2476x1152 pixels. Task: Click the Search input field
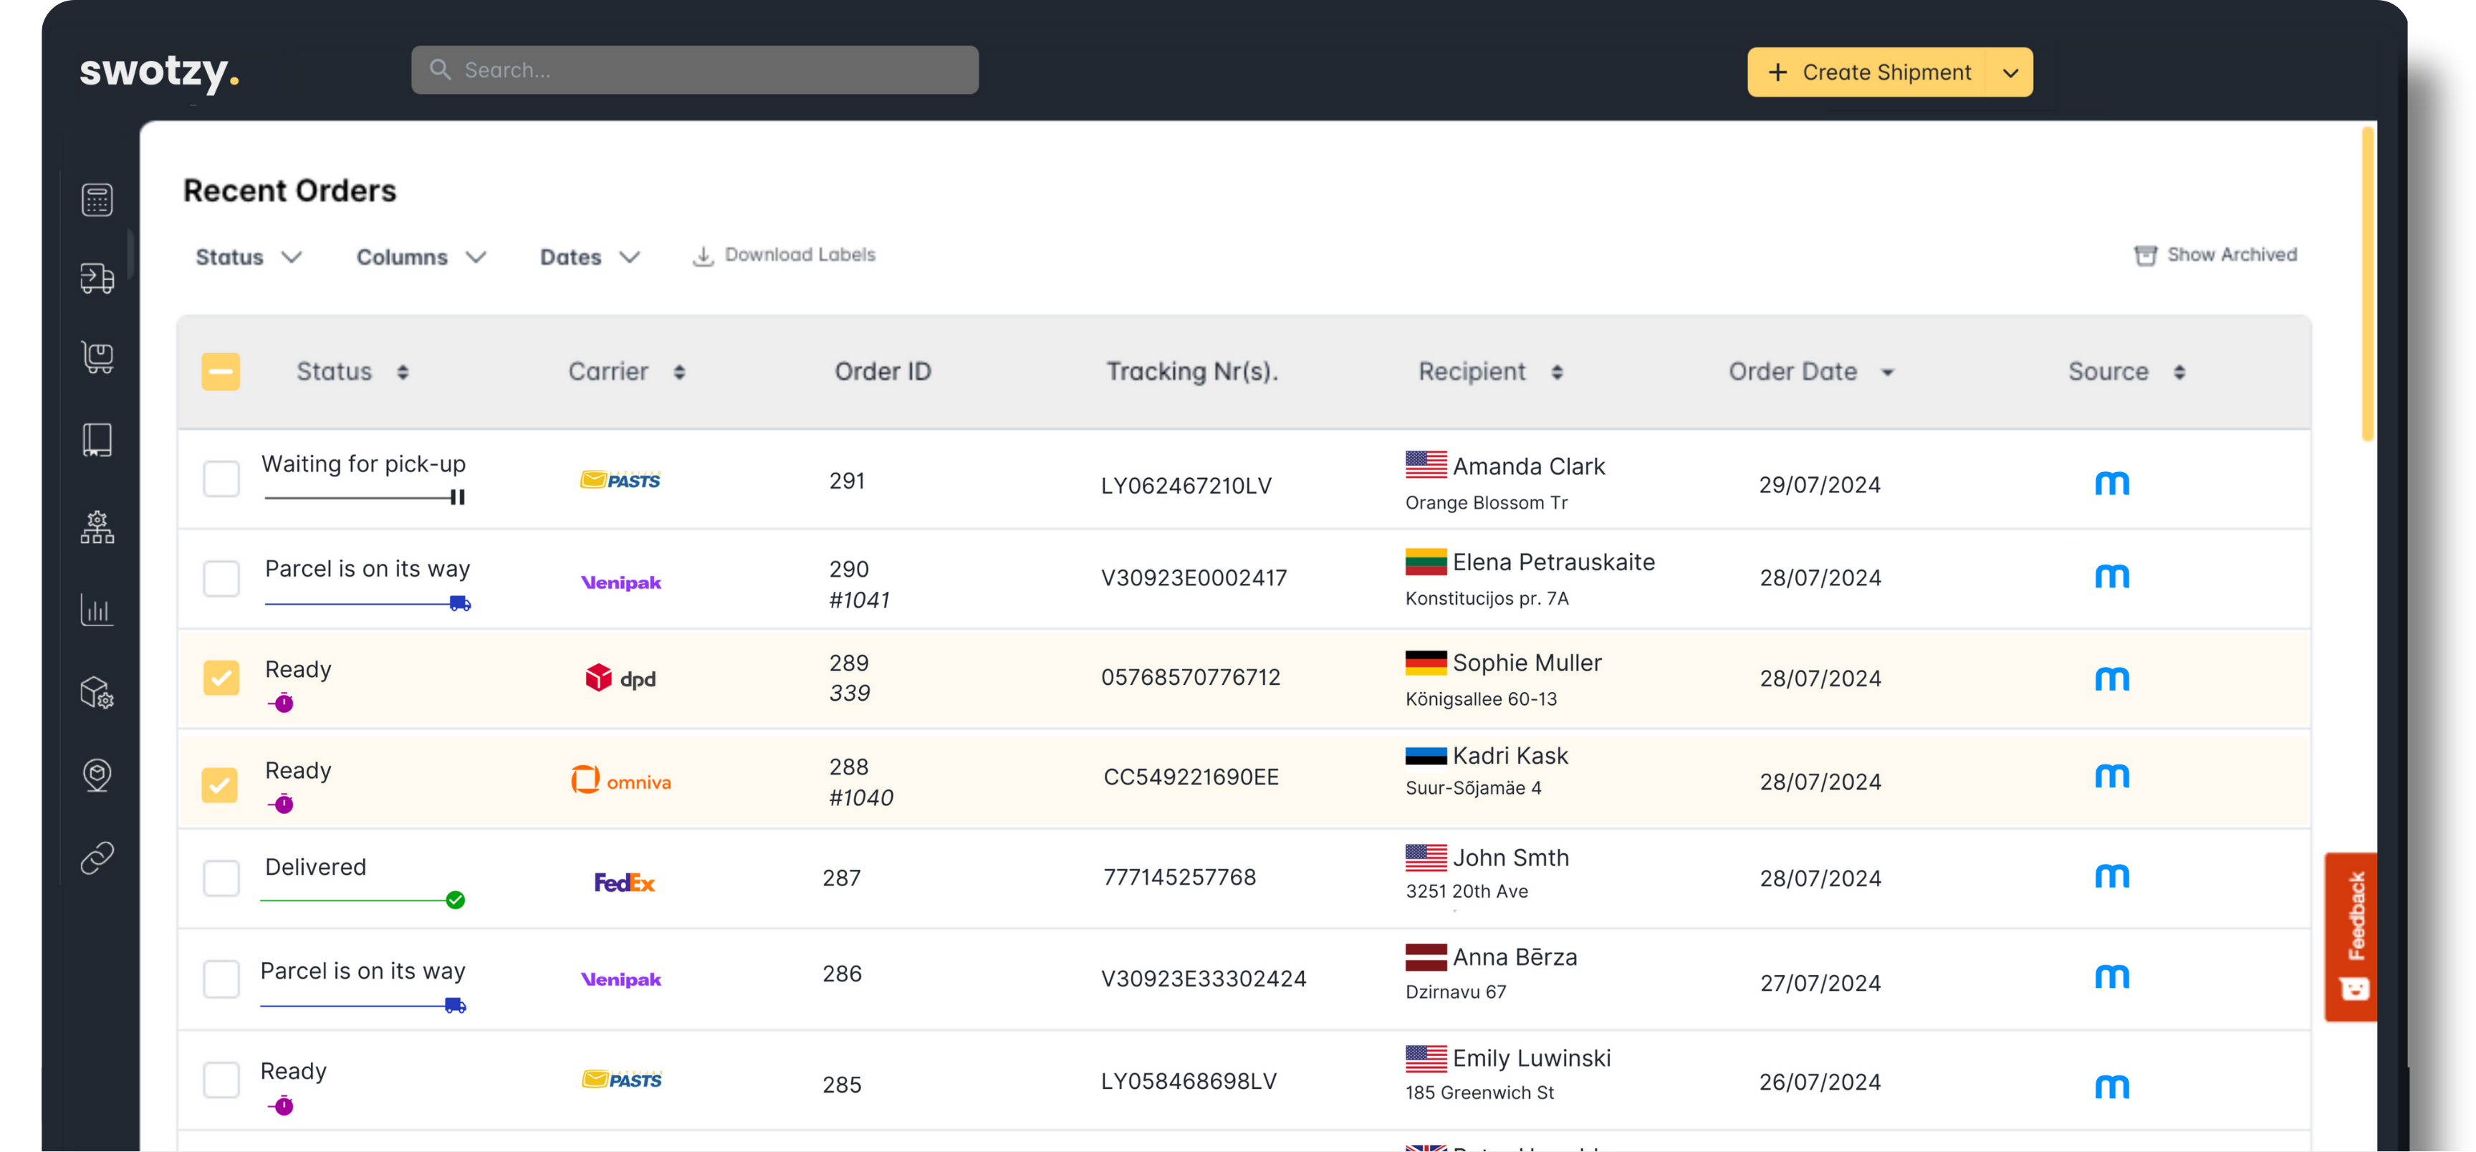tap(695, 70)
